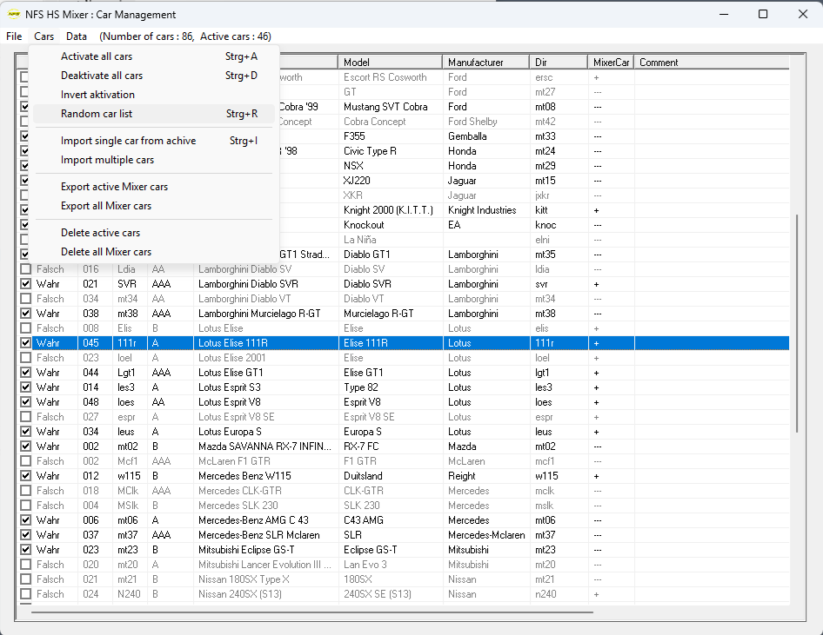Uncheck the Mercedes Benz W115 checkbox

[25, 476]
